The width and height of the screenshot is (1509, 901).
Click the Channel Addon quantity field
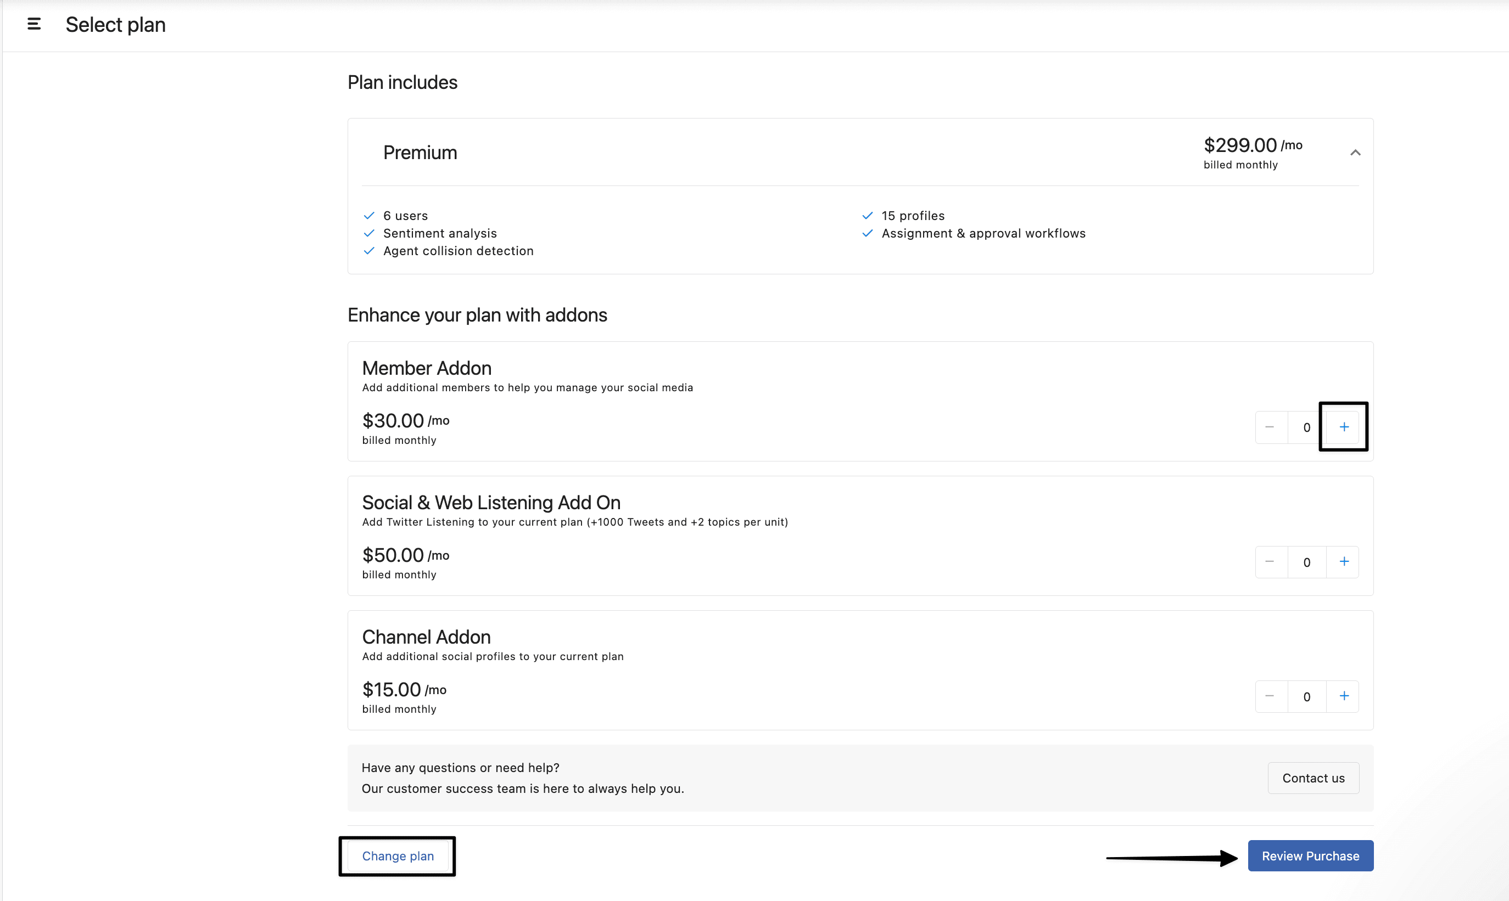point(1306,696)
